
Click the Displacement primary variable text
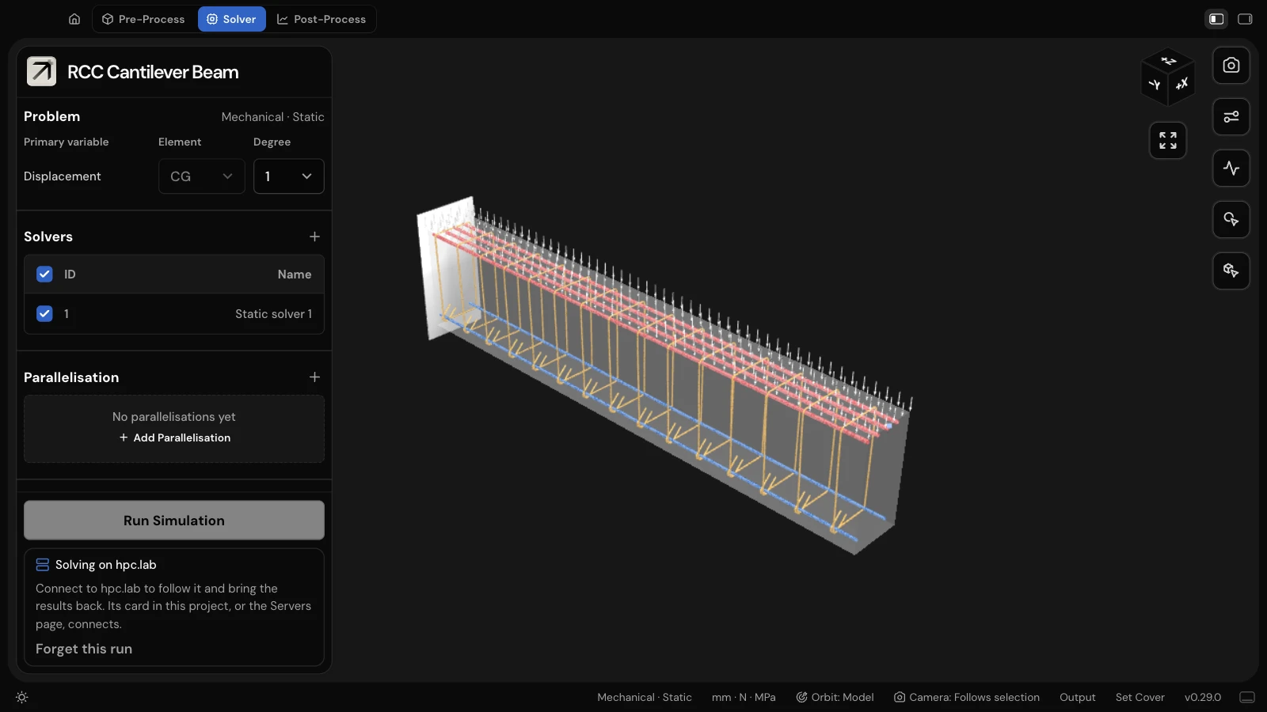[63, 176]
